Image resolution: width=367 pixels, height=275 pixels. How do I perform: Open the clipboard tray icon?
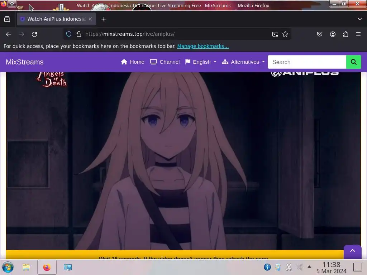tap(278, 267)
